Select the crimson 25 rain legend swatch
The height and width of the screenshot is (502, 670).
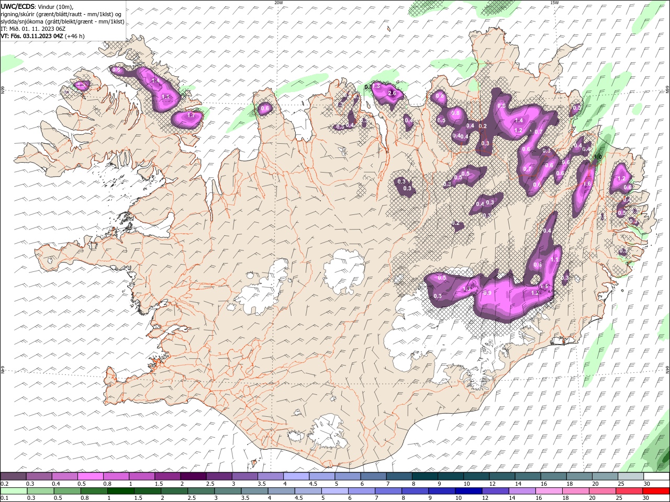point(629,491)
